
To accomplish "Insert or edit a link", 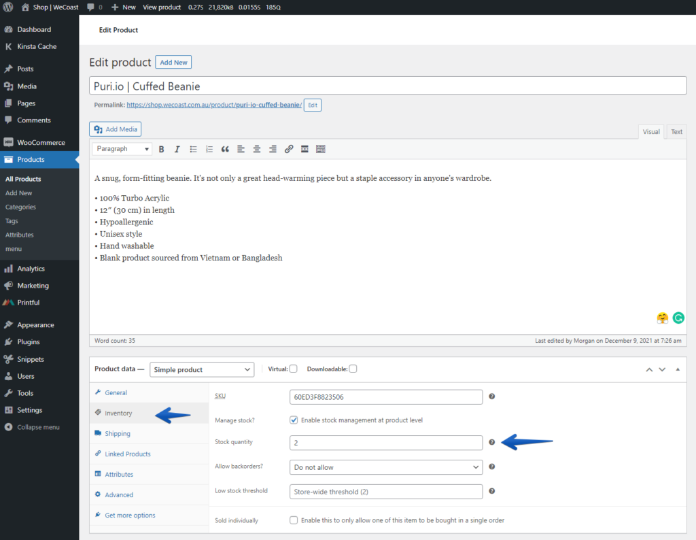I will pos(288,149).
